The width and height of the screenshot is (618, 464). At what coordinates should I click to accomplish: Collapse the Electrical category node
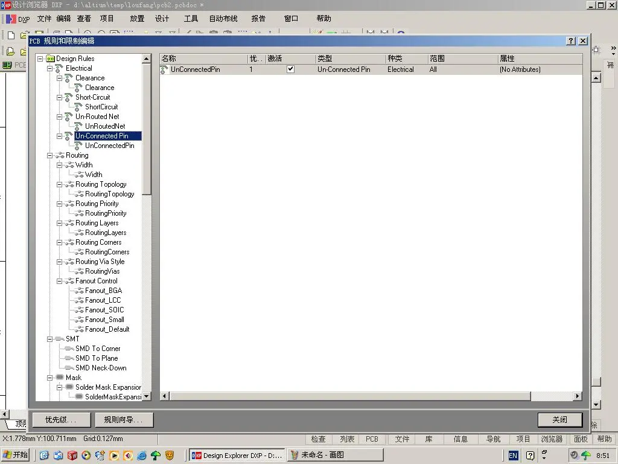(49, 69)
